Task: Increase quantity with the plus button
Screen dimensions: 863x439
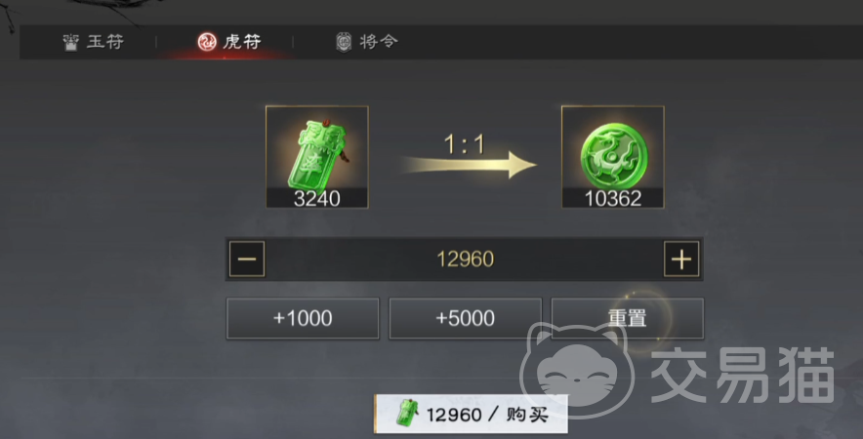Action: [x=681, y=259]
